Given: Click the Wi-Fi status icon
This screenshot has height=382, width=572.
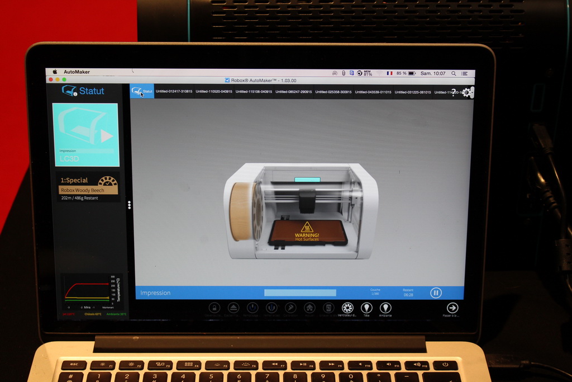Looking at the screenshot, I should click(x=380, y=73).
